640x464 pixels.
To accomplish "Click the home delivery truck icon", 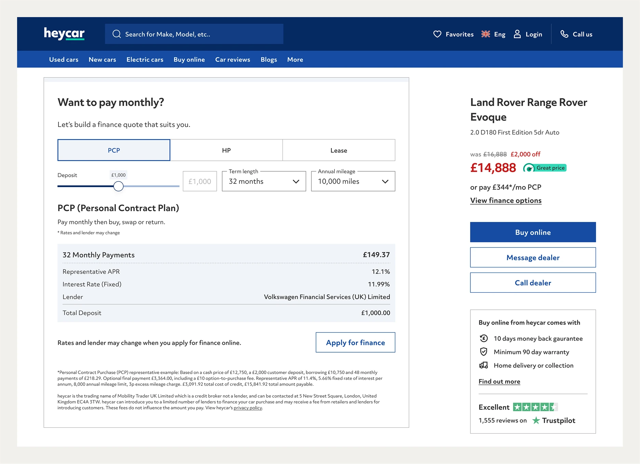I will [484, 366].
